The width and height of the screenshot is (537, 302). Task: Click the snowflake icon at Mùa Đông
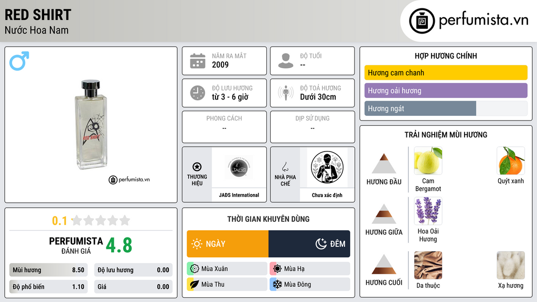tap(277, 284)
